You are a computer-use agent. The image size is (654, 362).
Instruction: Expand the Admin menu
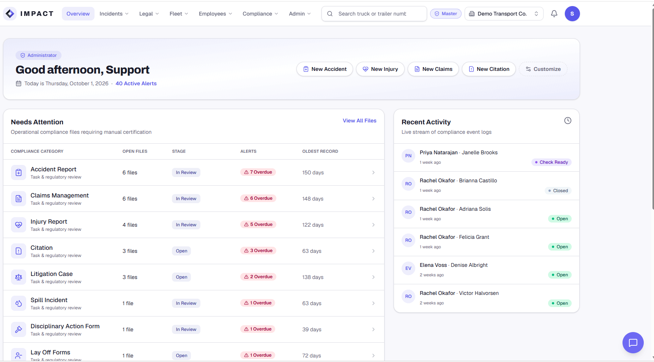coord(300,14)
